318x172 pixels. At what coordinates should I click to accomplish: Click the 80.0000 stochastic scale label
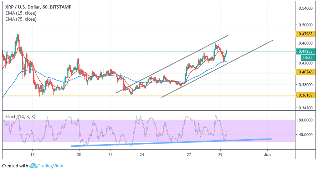coord(307,120)
